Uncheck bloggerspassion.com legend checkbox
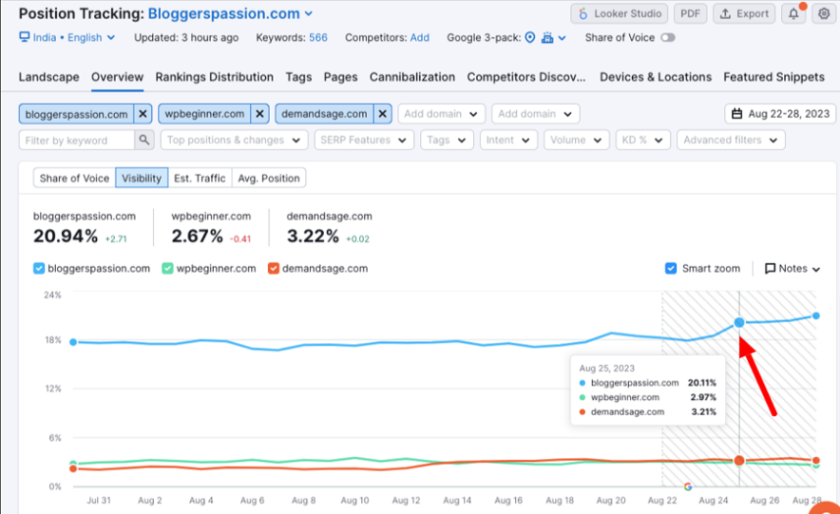 [39, 268]
